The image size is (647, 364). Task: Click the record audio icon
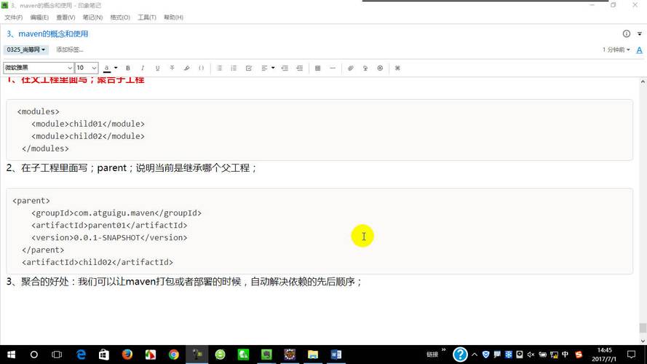pyautogui.click(x=365, y=68)
